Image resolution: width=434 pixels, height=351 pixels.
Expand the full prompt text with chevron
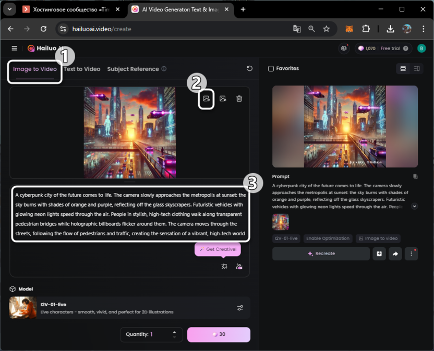[414, 207]
